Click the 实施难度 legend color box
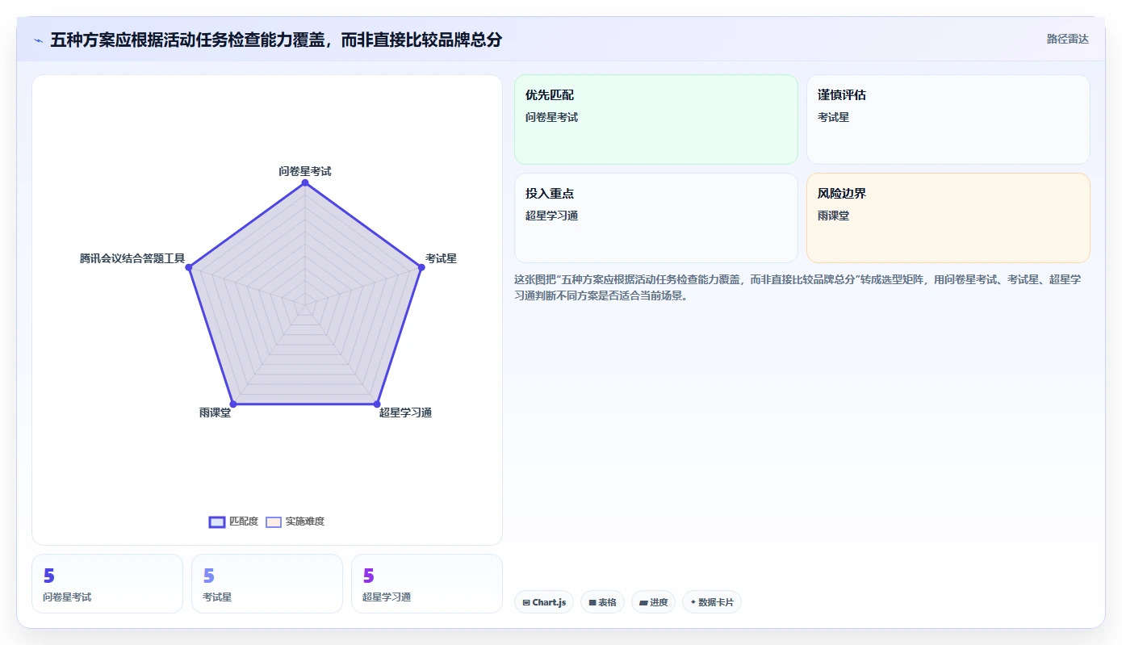Viewport: 1122px width, 645px height. (x=274, y=522)
